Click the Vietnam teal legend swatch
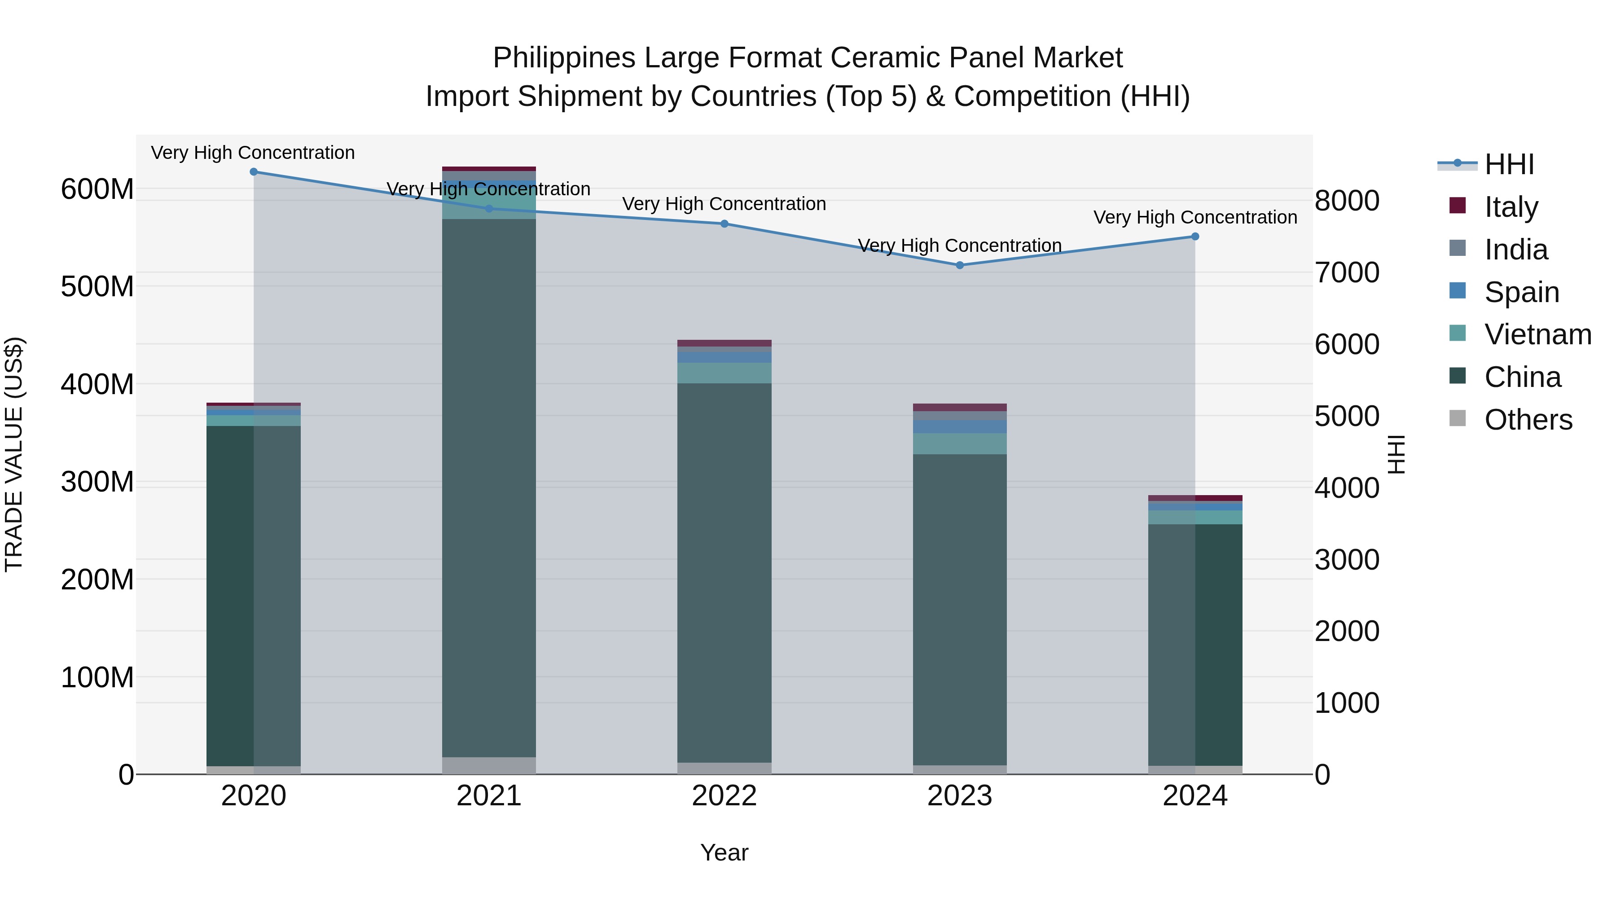 point(1457,333)
